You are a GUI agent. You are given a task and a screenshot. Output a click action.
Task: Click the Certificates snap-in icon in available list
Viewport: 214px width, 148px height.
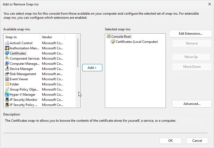(x=7, y=53)
